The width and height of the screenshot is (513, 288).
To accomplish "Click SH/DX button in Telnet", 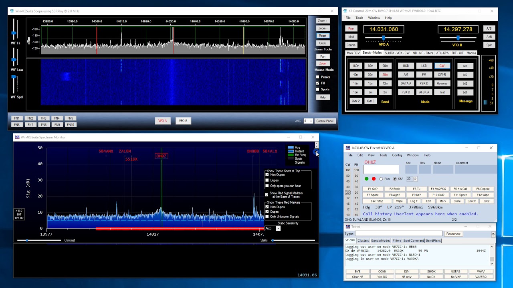I will 431,272.
